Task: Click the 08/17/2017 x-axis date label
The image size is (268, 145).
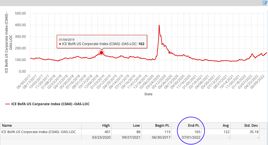Action: (30, 81)
